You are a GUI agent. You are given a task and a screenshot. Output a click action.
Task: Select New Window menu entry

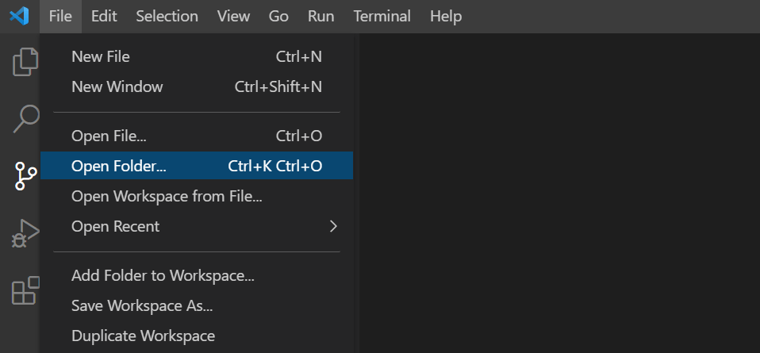(x=117, y=86)
